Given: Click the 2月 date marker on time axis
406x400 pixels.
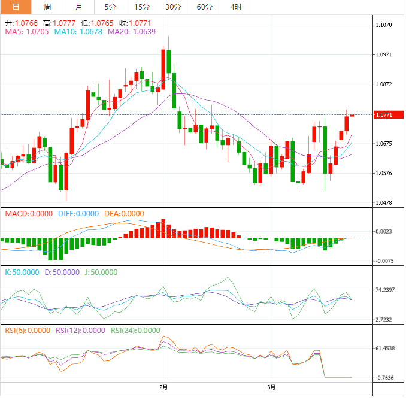Looking at the screenshot, I should 164,387.
